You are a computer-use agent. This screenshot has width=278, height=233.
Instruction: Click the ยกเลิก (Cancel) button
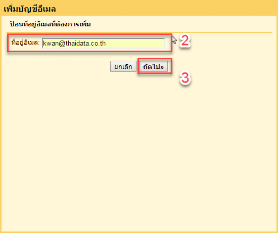pyautogui.click(x=123, y=66)
